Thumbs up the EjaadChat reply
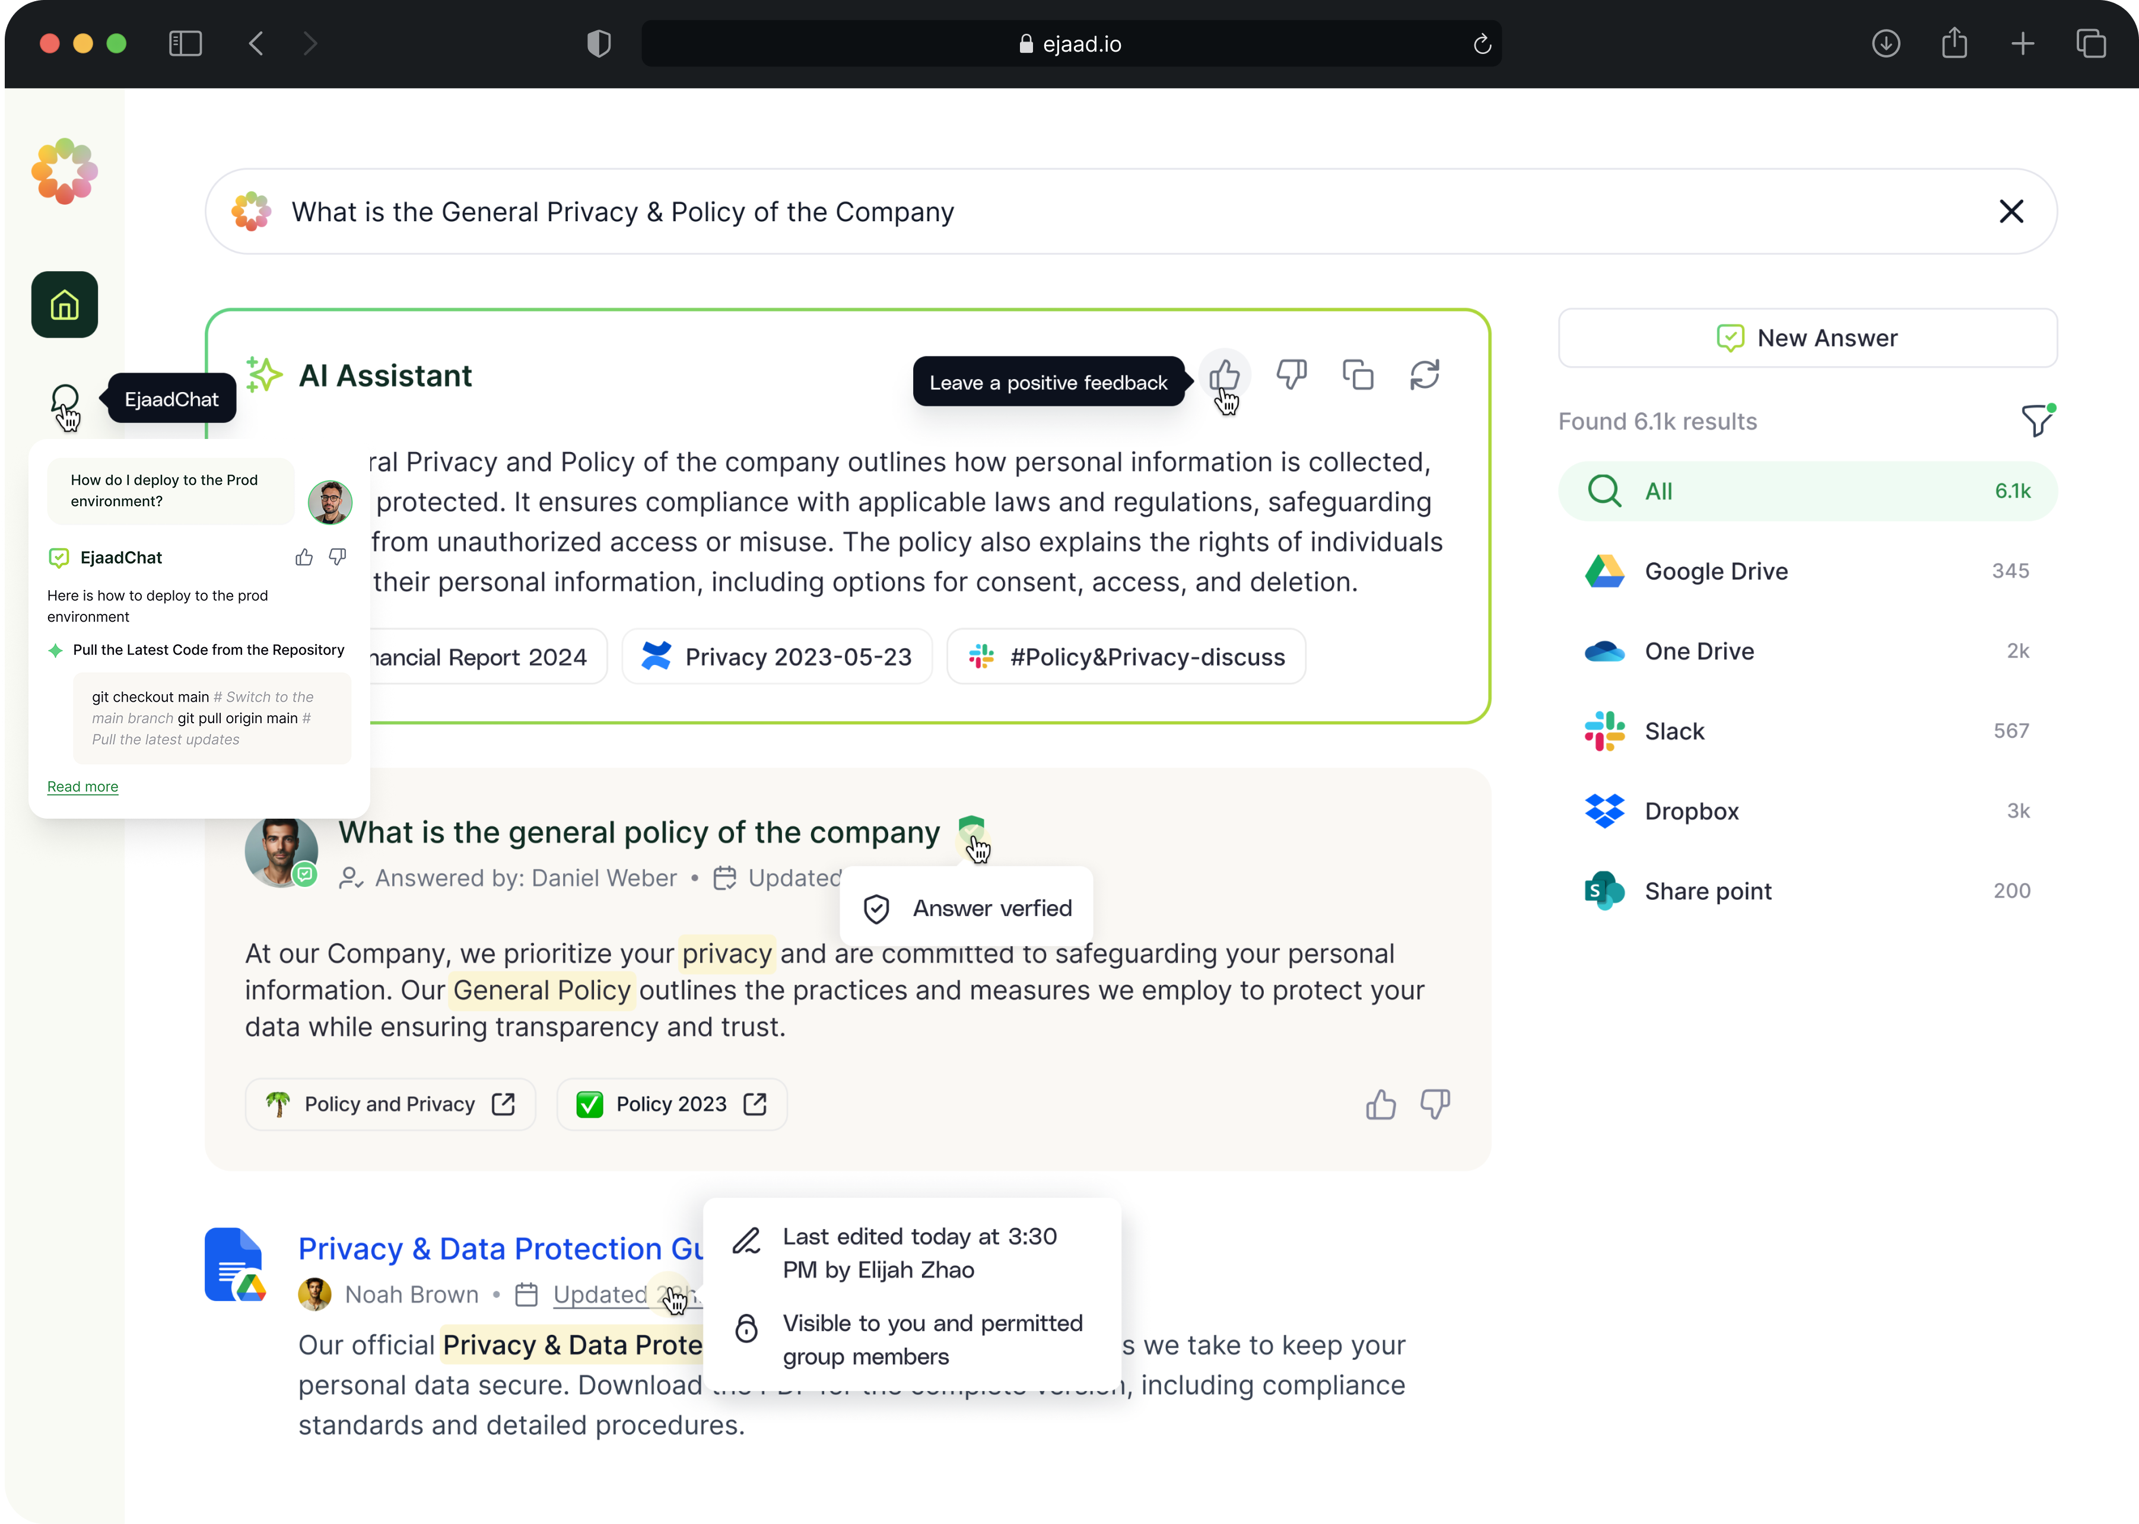The height and width of the screenshot is (1524, 2139). 304,558
